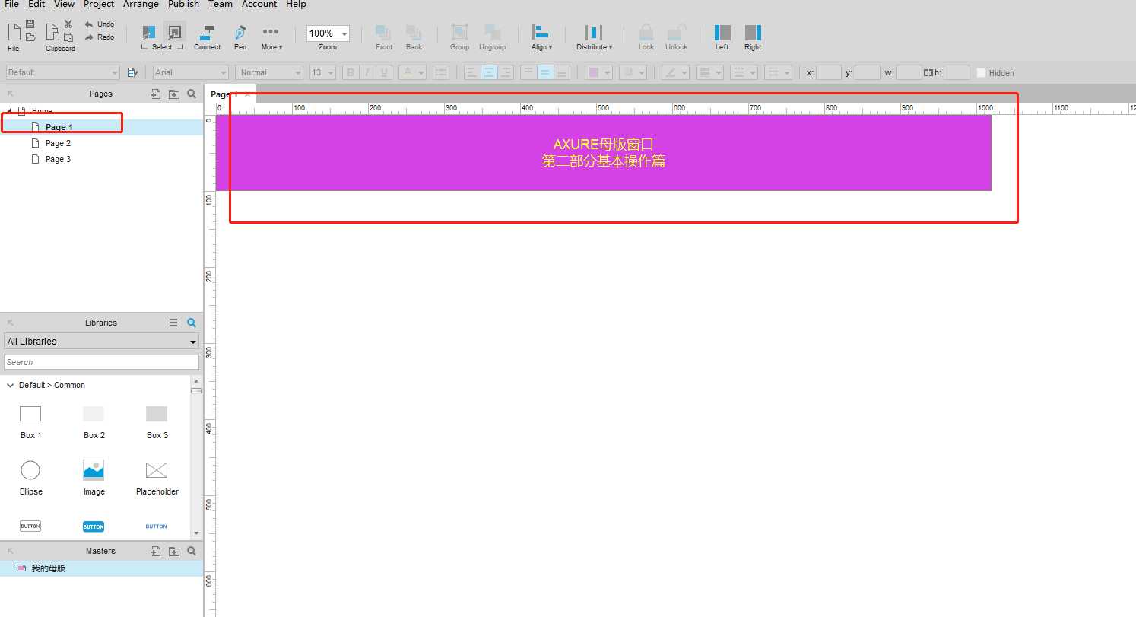The width and height of the screenshot is (1136, 617).
Task: Open the font size 13 dropdown
Action: (323, 72)
